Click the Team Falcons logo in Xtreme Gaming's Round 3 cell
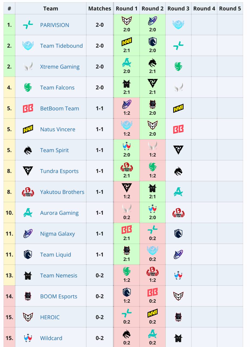The height and width of the screenshot is (347, 250). (178, 67)
